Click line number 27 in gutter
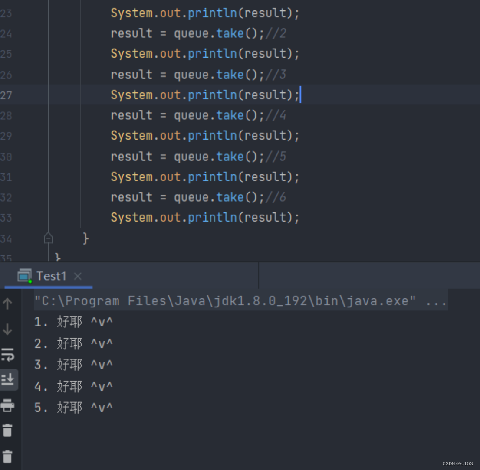The width and height of the screenshot is (480, 470). pyautogui.click(x=6, y=95)
